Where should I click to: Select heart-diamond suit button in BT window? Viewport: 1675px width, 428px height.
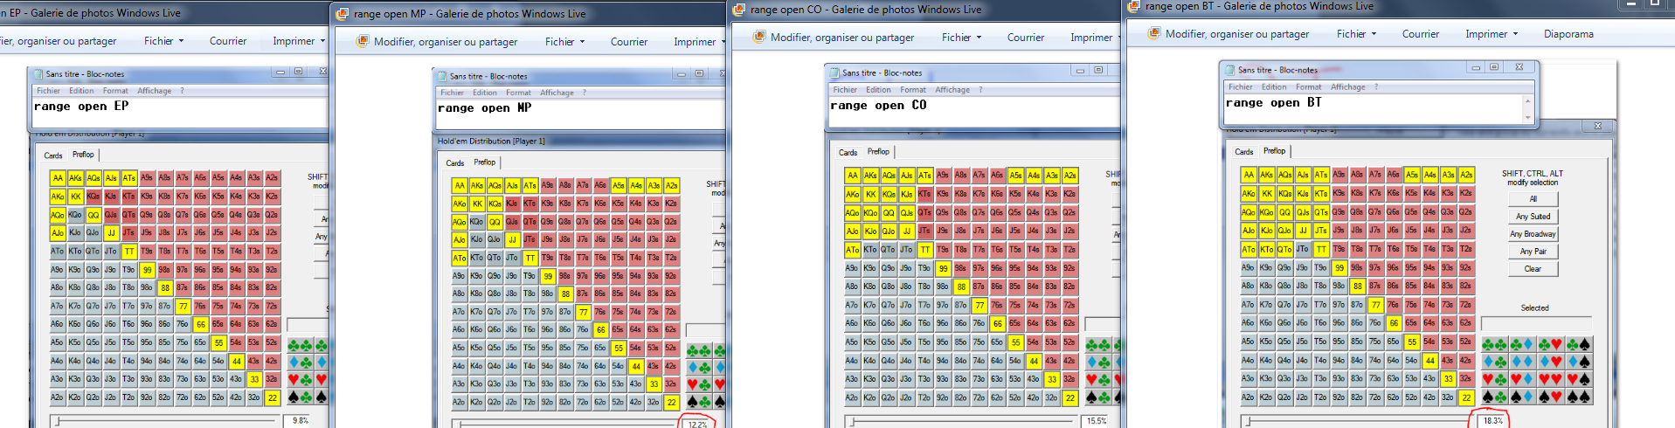click(1523, 379)
